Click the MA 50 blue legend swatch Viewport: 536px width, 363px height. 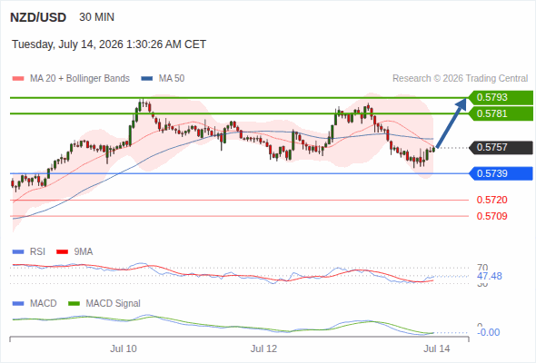(147, 79)
